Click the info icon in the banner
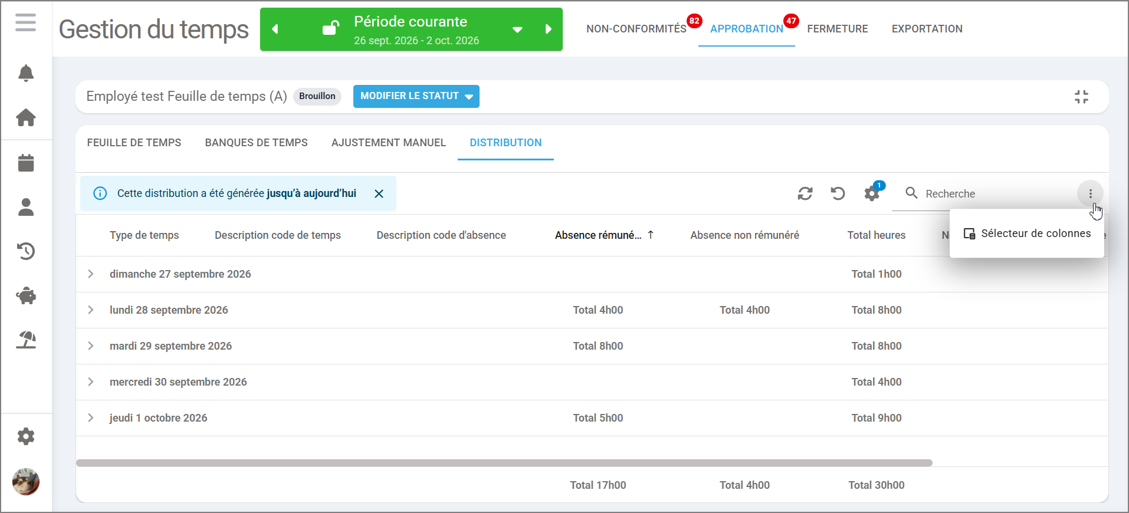Viewport: 1129px width, 513px height. click(x=100, y=193)
